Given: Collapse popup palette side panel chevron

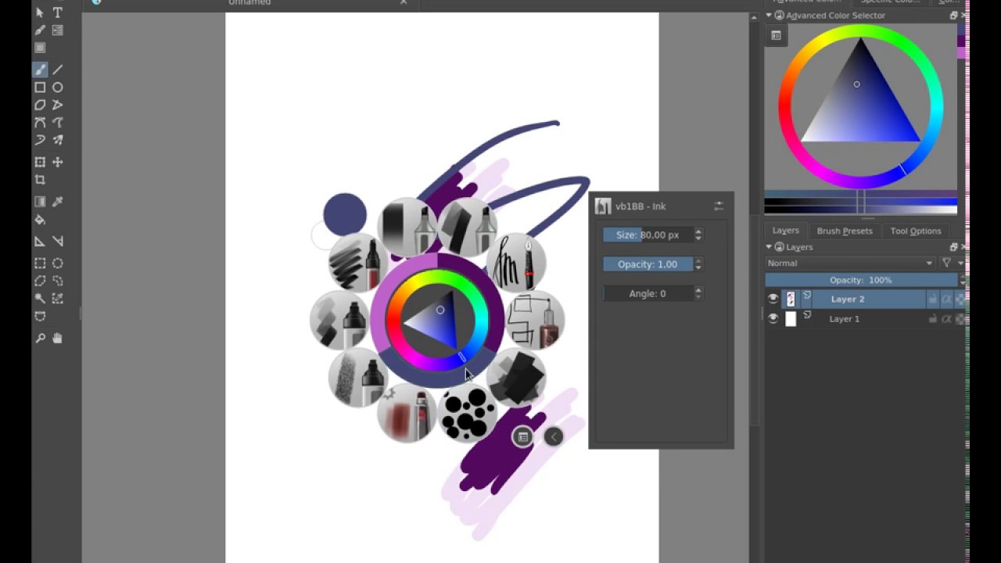Looking at the screenshot, I should pos(553,437).
